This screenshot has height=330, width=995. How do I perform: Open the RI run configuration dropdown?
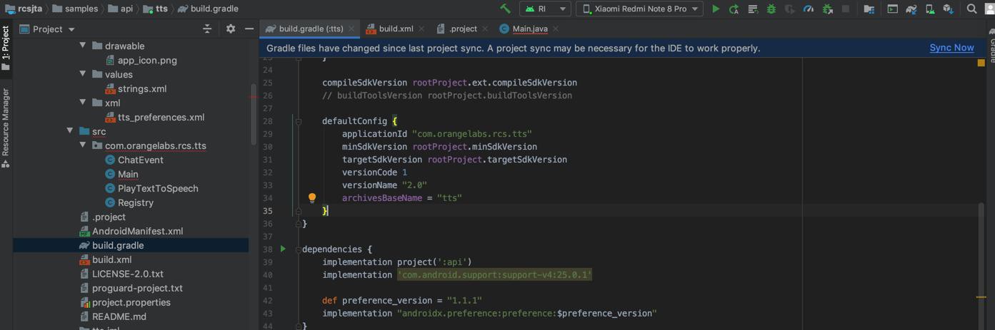[545, 9]
